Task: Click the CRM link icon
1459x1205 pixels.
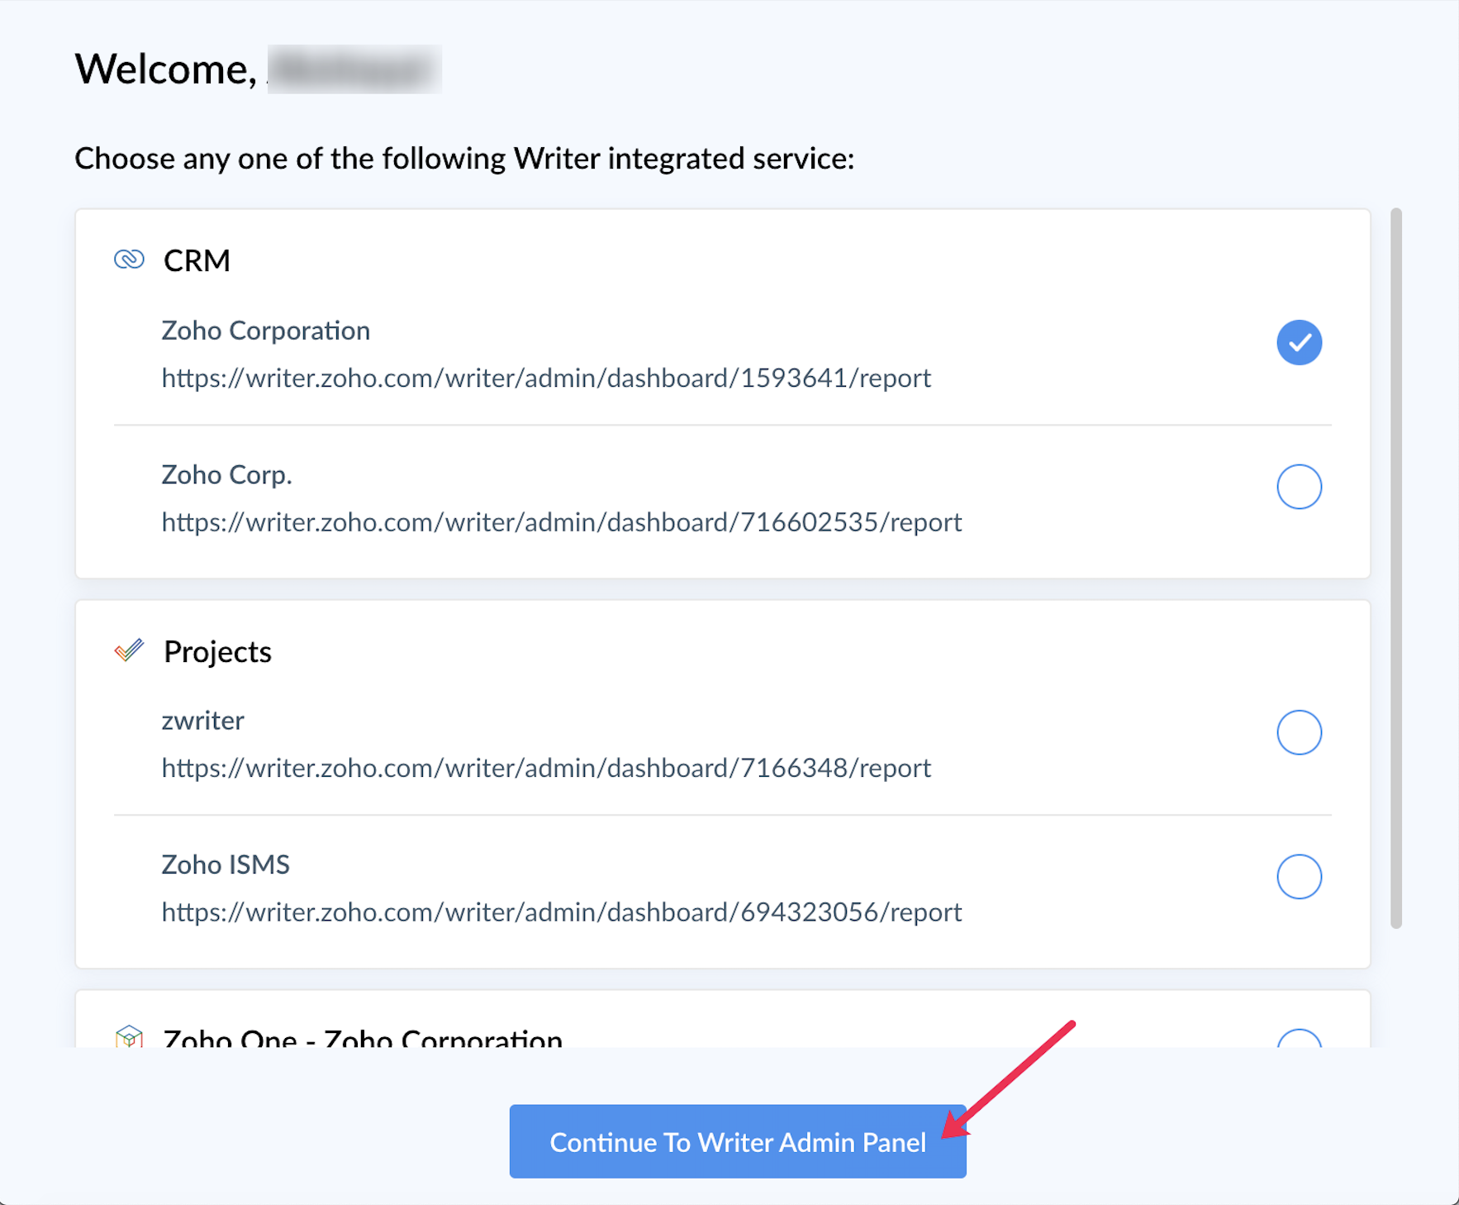Action: click(129, 260)
